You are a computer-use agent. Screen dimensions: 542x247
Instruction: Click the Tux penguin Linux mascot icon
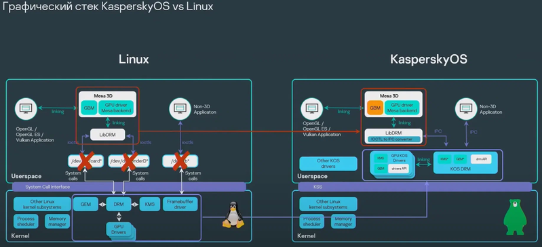233,215
